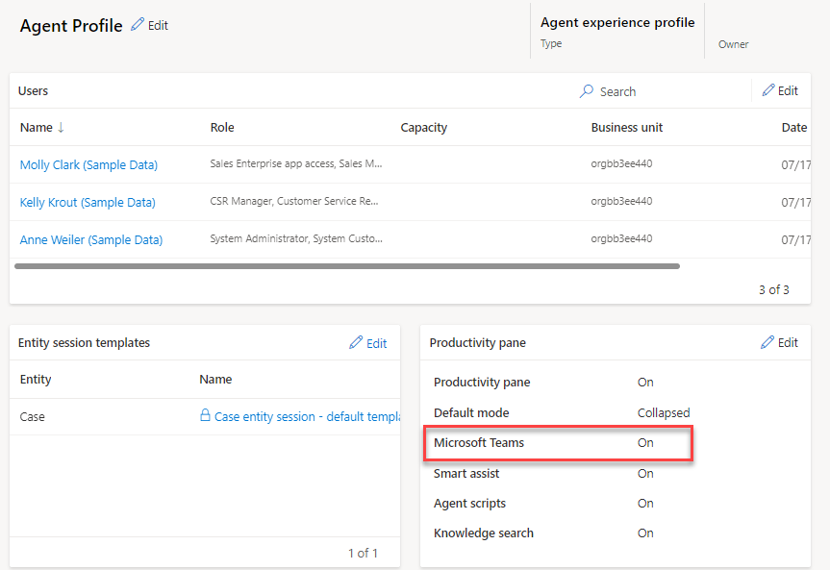Click the 'Owner' field label
The image size is (830, 570).
733,44
